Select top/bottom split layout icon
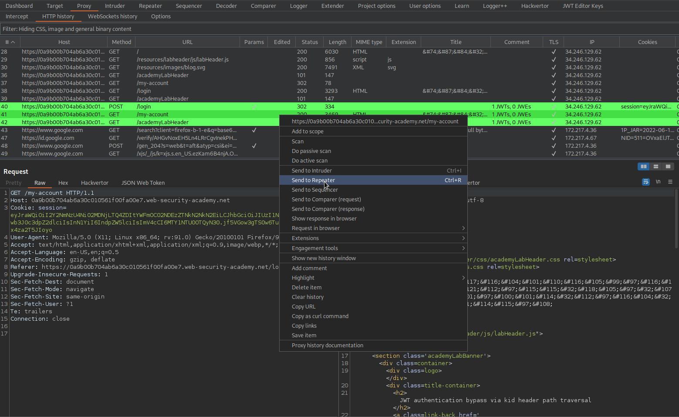 point(655,166)
